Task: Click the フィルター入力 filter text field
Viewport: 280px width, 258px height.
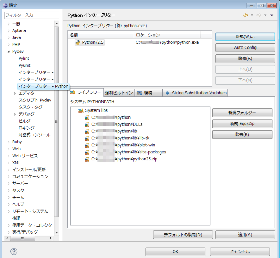Action: coord(32,15)
